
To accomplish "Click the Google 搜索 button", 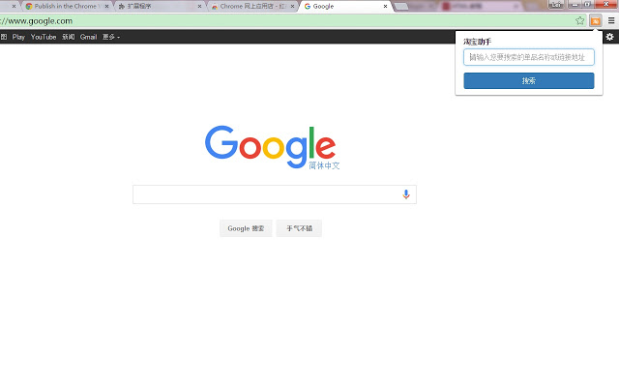I will [246, 228].
